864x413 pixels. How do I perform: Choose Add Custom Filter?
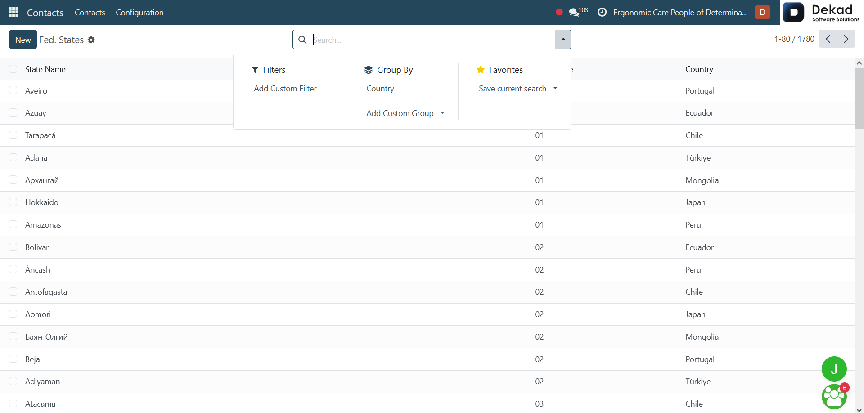[285, 89]
